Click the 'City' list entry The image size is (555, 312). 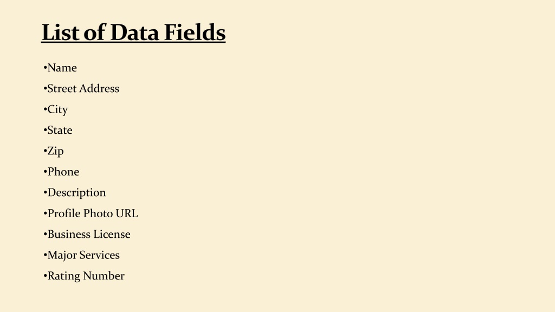[x=56, y=109]
